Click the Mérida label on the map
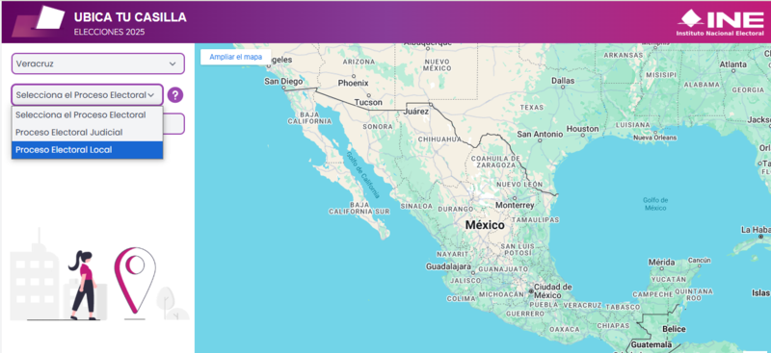This screenshot has height=353, width=771. coord(661,263)
